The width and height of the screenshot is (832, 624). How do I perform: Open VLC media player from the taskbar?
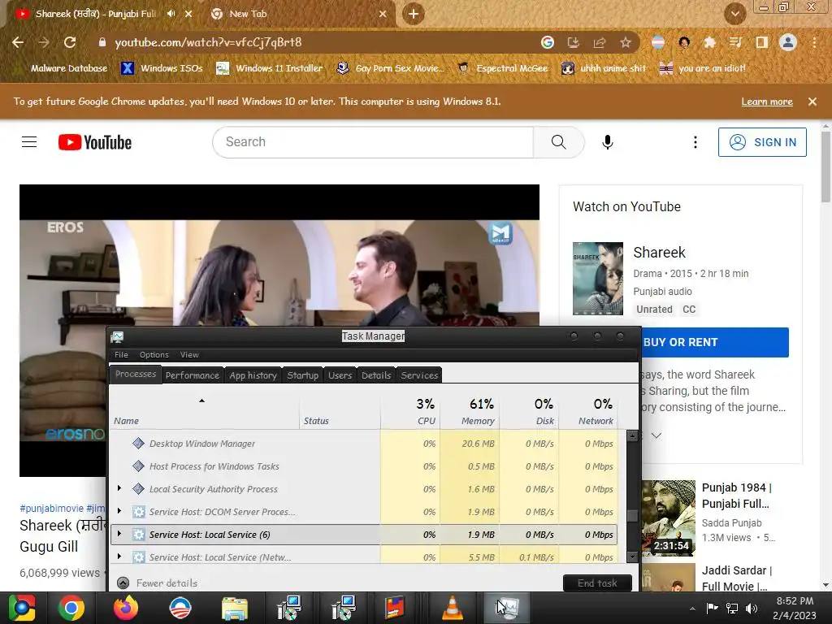click(452, 608)
